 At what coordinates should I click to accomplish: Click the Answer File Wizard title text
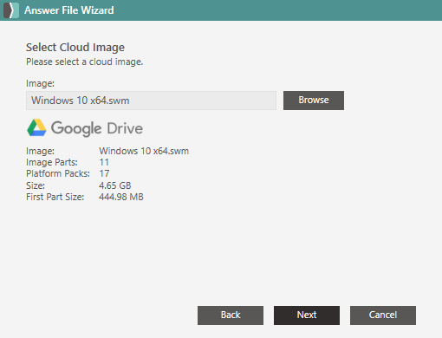tap(69, 10)
